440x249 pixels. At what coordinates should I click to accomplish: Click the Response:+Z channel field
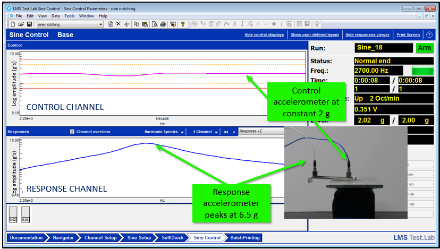(260, 132)
